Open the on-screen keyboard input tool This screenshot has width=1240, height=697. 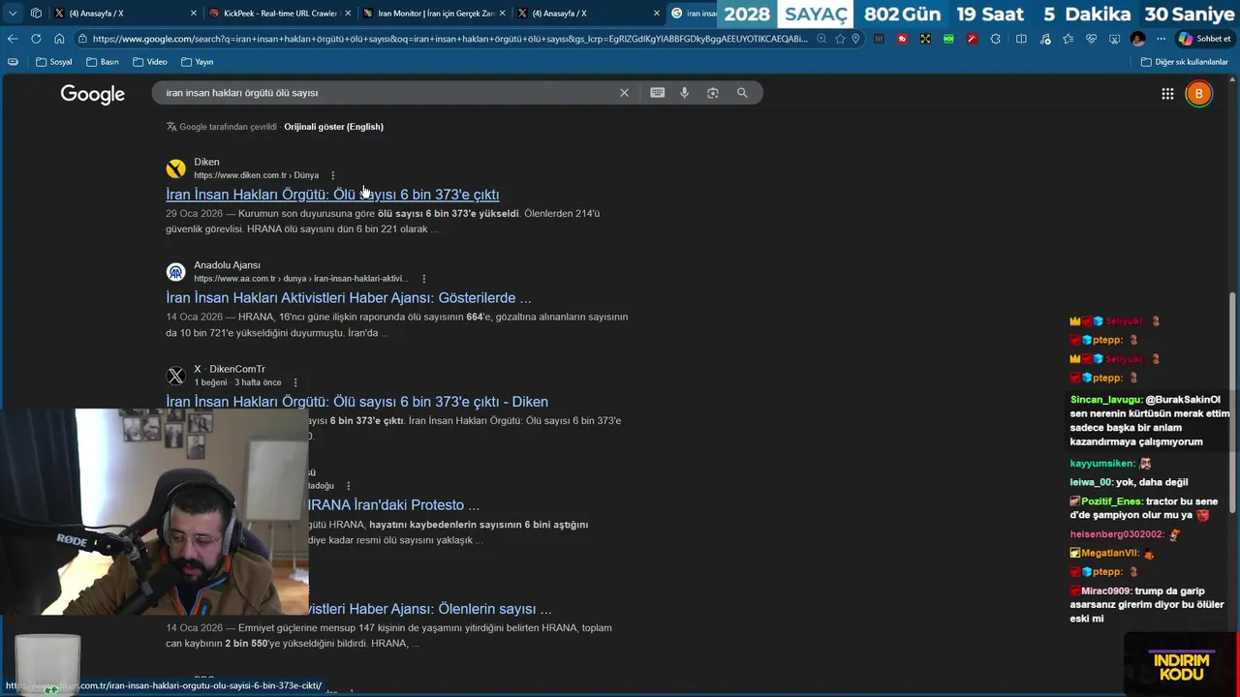pos(657,93)
